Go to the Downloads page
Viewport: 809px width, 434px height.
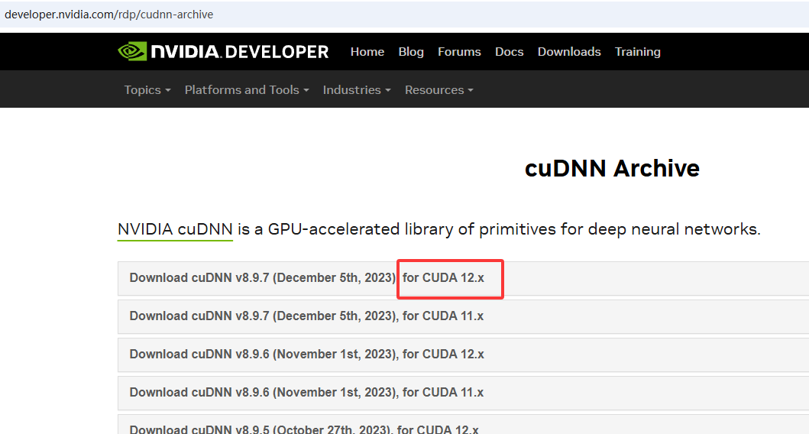(x=569, y=52)
